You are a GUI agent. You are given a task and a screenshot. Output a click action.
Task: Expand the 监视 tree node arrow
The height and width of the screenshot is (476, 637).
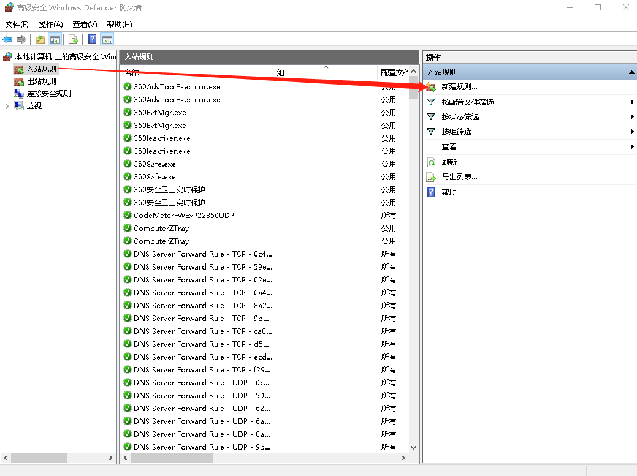point(7,105)
